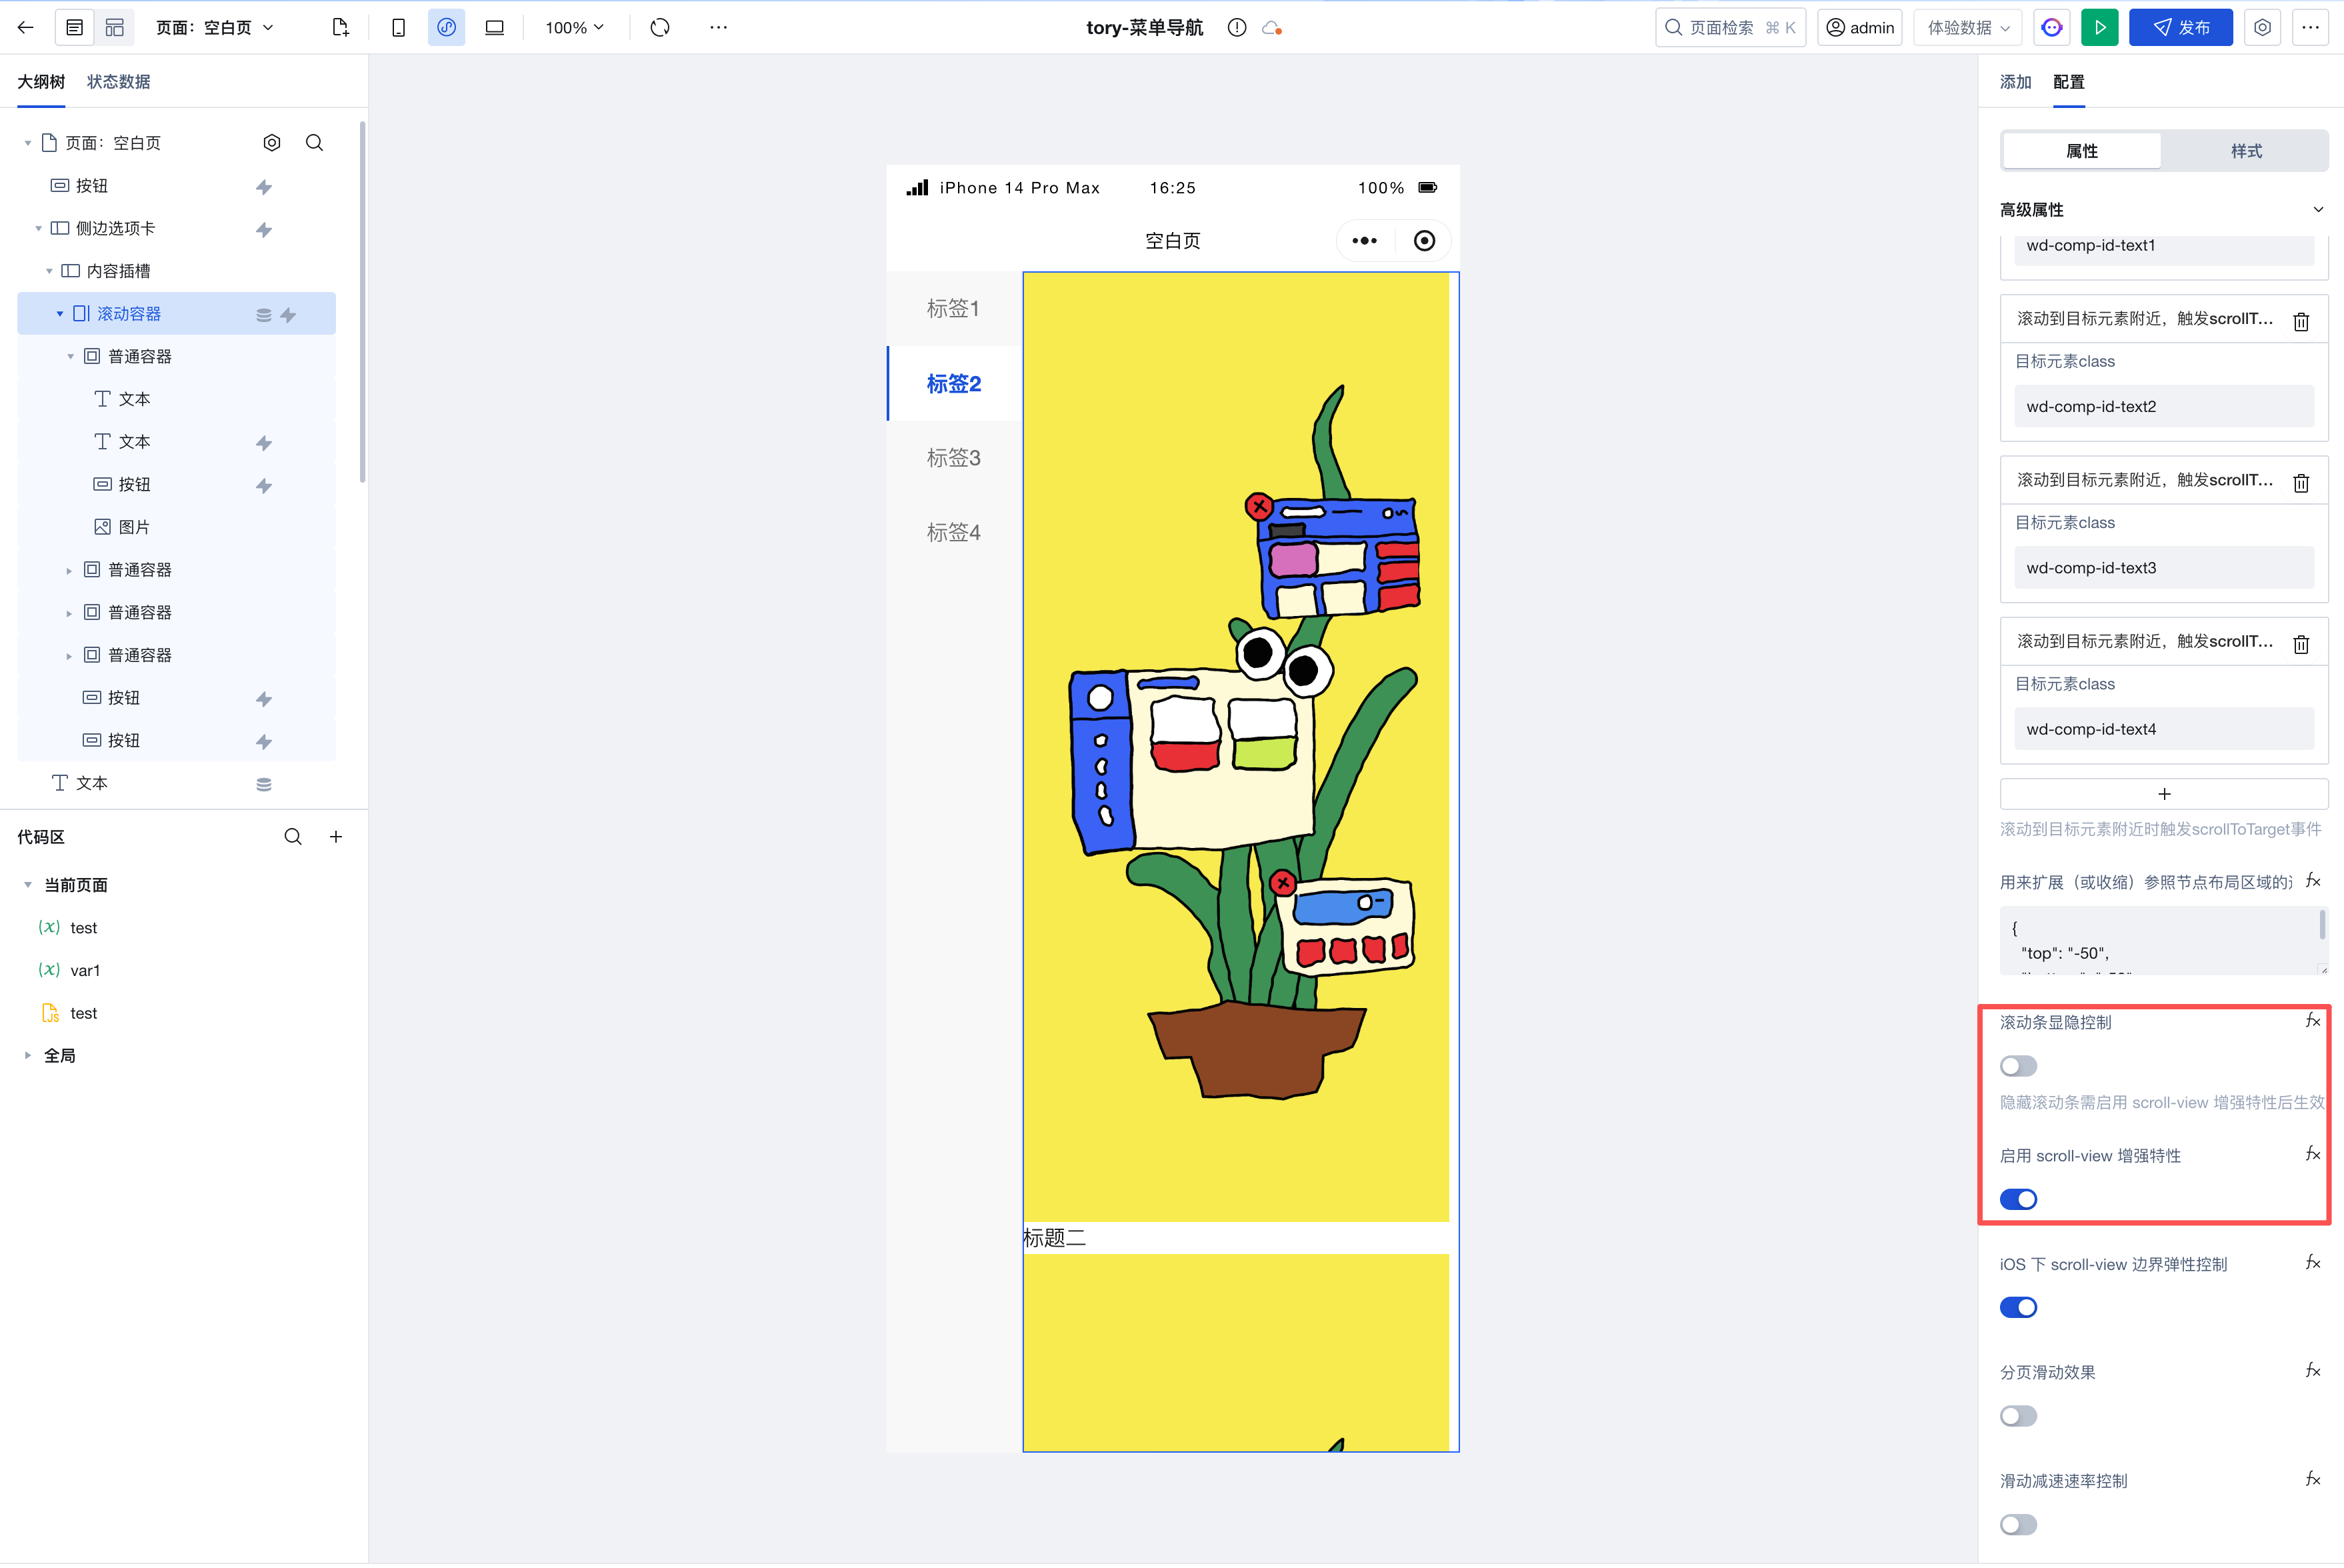Click the wd-comp-id-text3 input field
The image size is (2344, 1568).
click(x=2163, y=568)
